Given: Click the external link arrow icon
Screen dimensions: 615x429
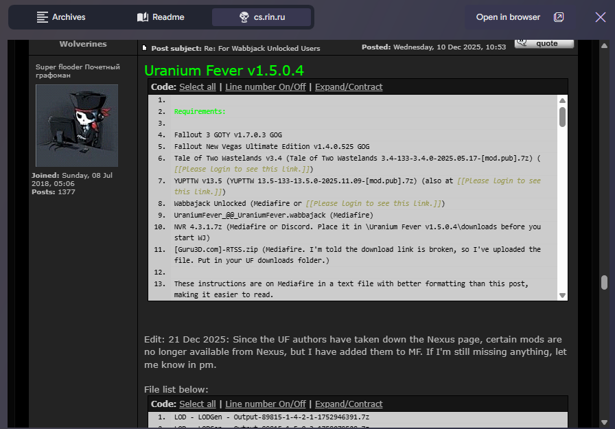Looking at the screenshot, I should click(x=559, y=17).
